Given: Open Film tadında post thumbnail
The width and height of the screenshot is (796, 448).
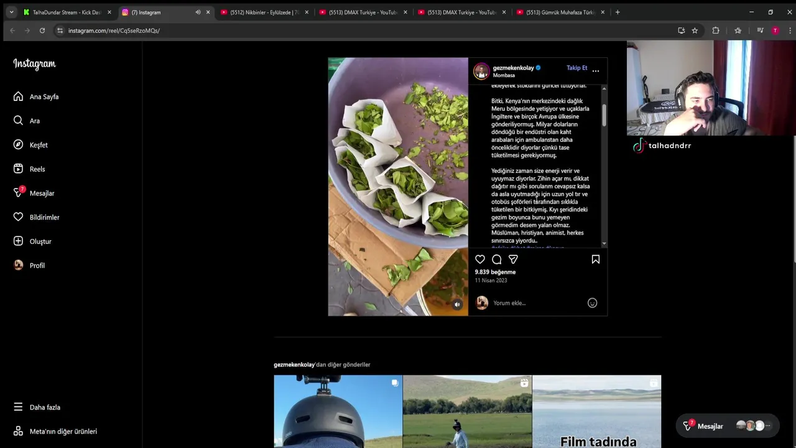Looking at the screenshot, I should click(596, 411).
